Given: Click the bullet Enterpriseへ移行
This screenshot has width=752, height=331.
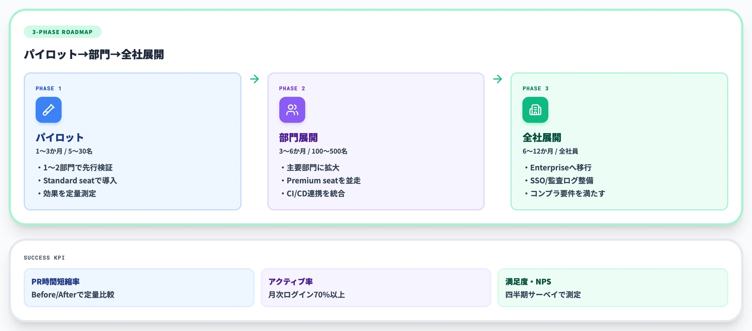Looking at the screenshot, I should tap(558, 168).
